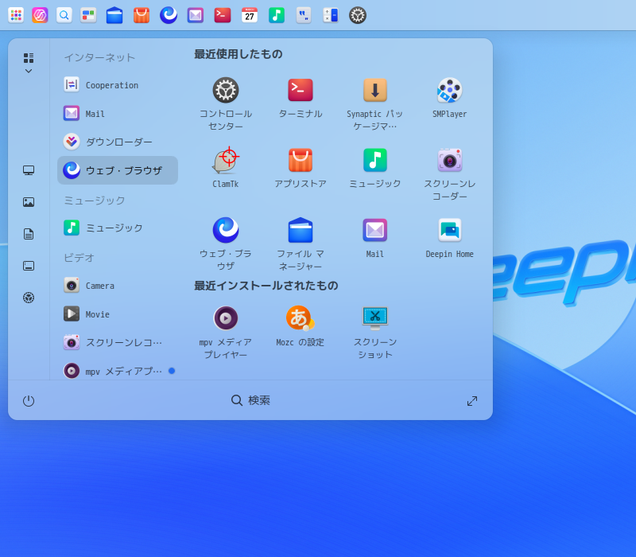
Task: Open ClamTk antivirus app
Action: (226, 160)
